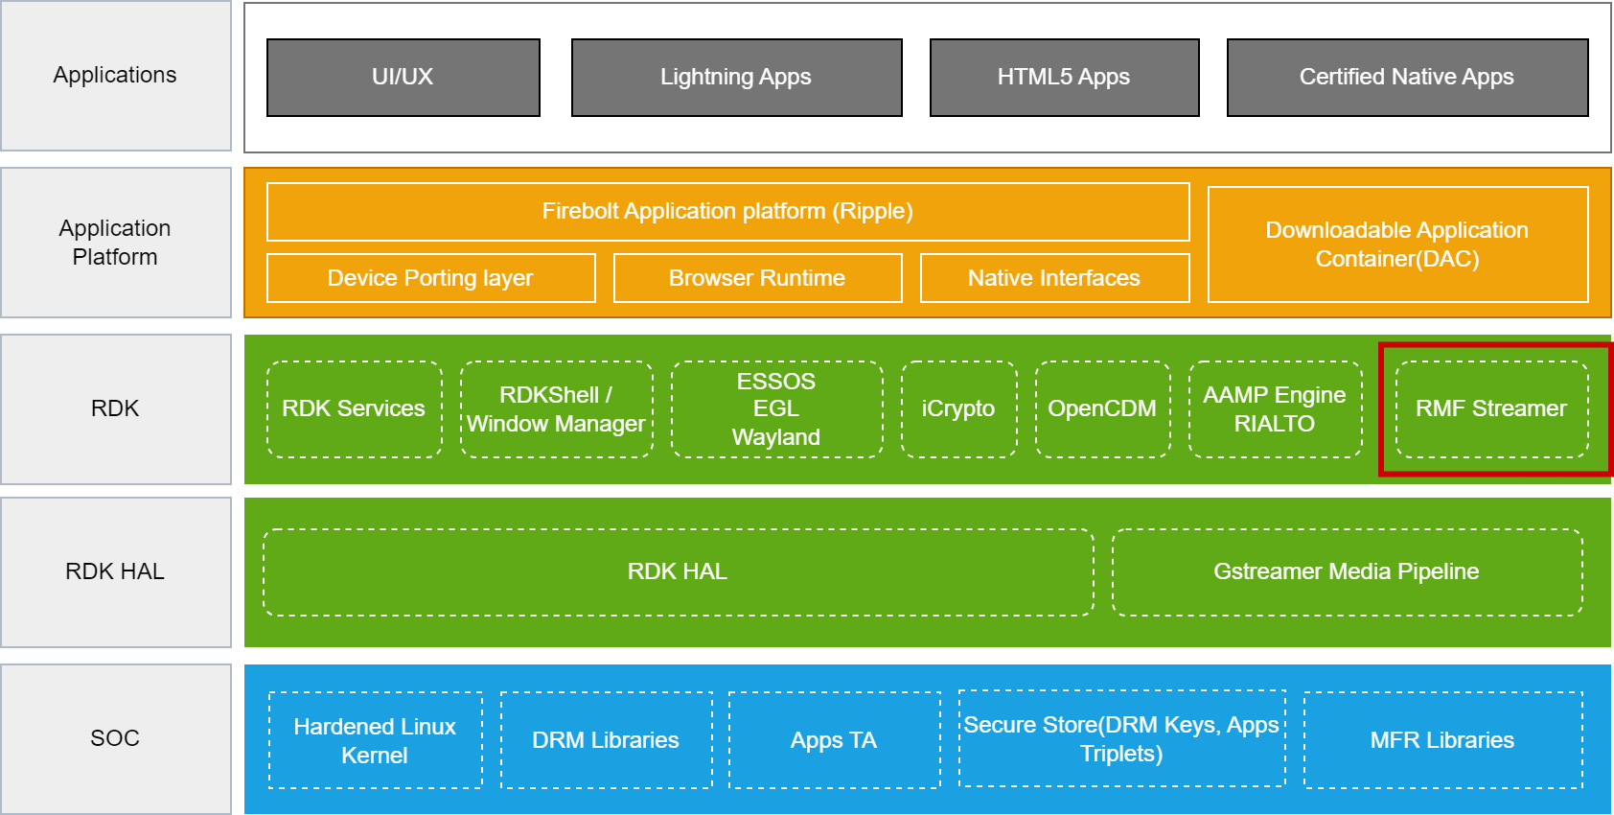Screen dimensions: 1614x815
Task: Open the Certified Native Apps block
Action: 1407,78
